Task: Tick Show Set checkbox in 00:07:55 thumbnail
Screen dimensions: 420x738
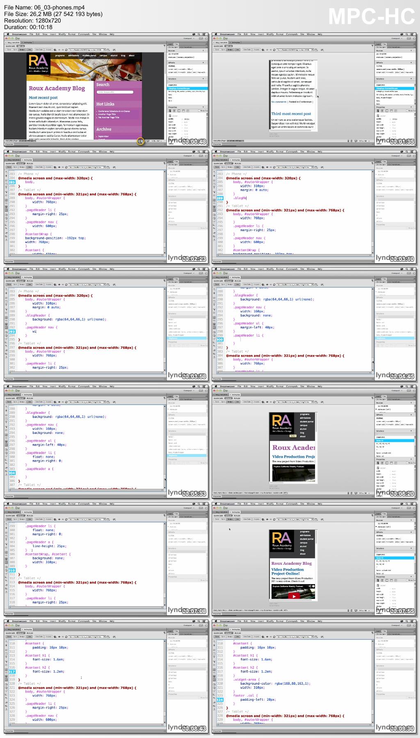Action: tap(407, 580)
